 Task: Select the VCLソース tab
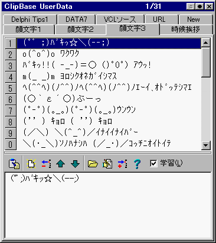(120, 20)
